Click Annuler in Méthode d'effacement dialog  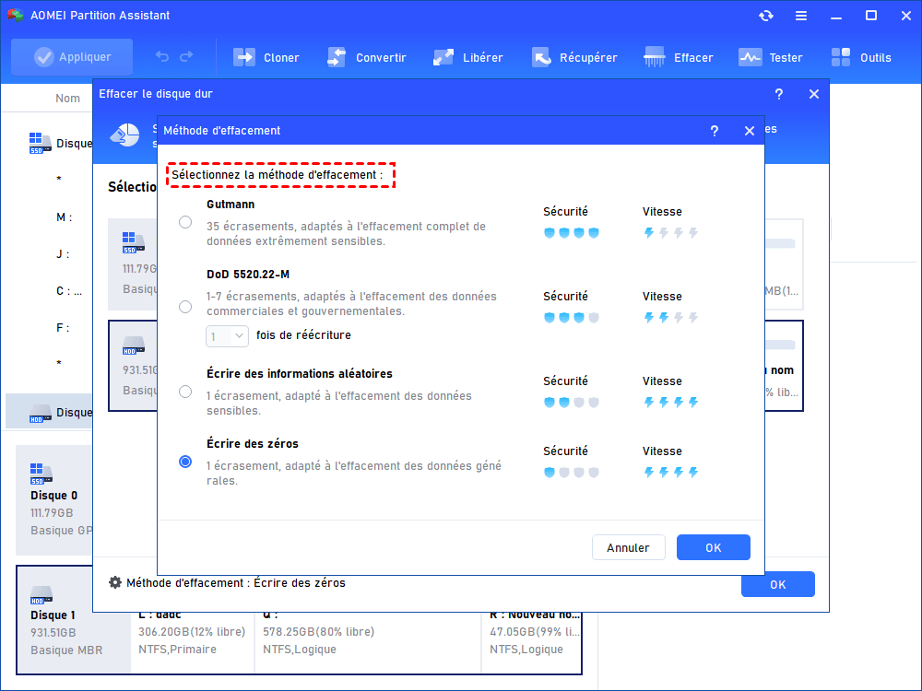(629, 547)
